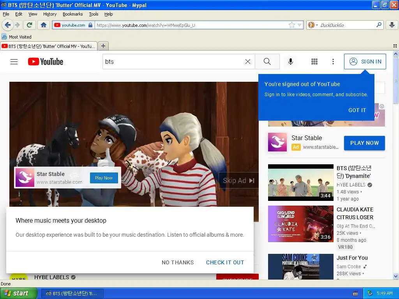Image resolution: width=399 pixels, height=299 pixels.
Task: Open YouTube settings three-dot menu
Action: 333,62
